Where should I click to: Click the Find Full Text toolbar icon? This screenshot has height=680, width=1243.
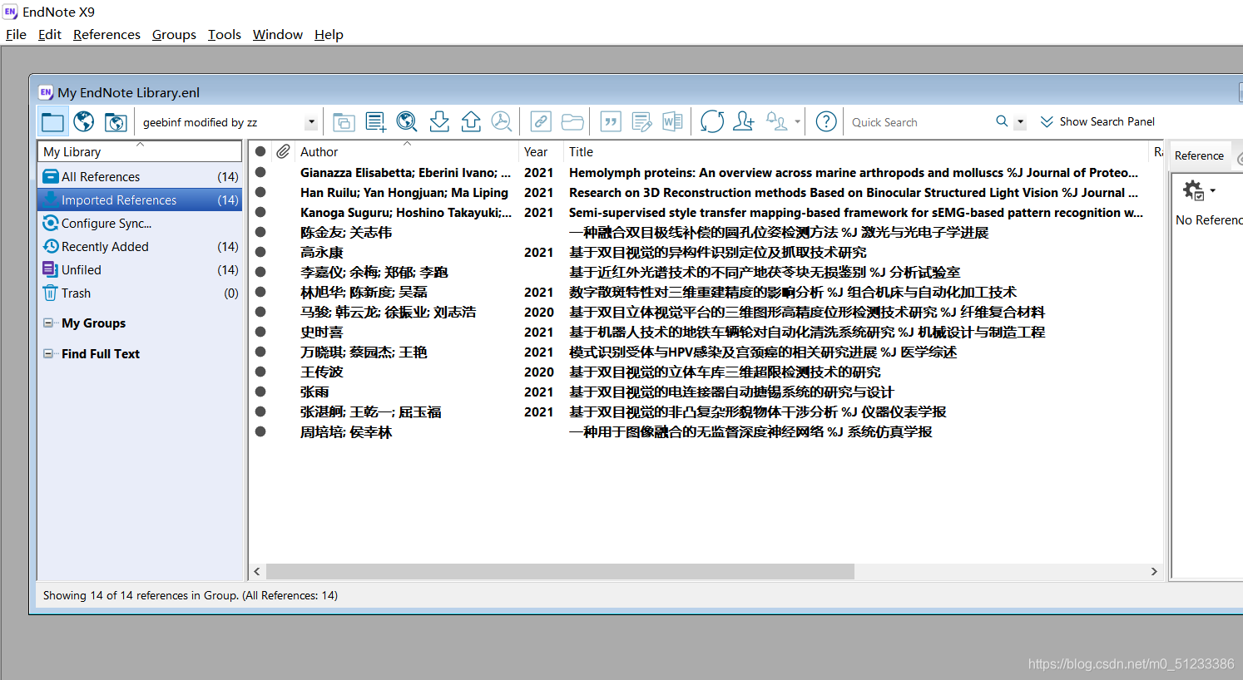[x=502, y=122]
